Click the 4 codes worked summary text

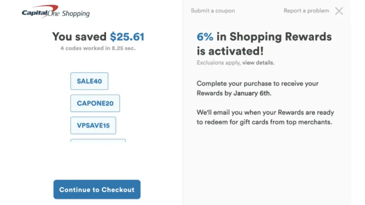click(98, 48)
